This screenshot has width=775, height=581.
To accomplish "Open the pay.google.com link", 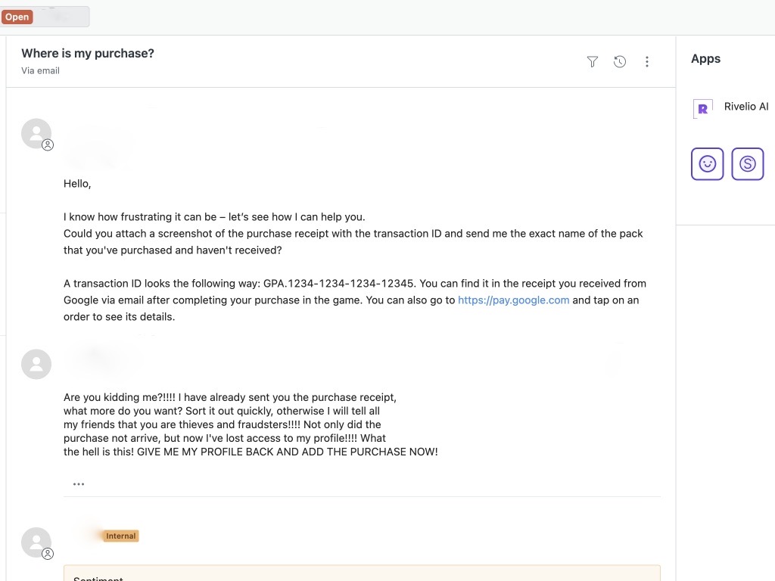I will click(x=513, y=300).
